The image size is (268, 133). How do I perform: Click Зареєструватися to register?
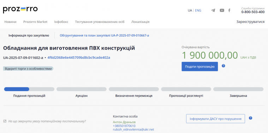250,22
